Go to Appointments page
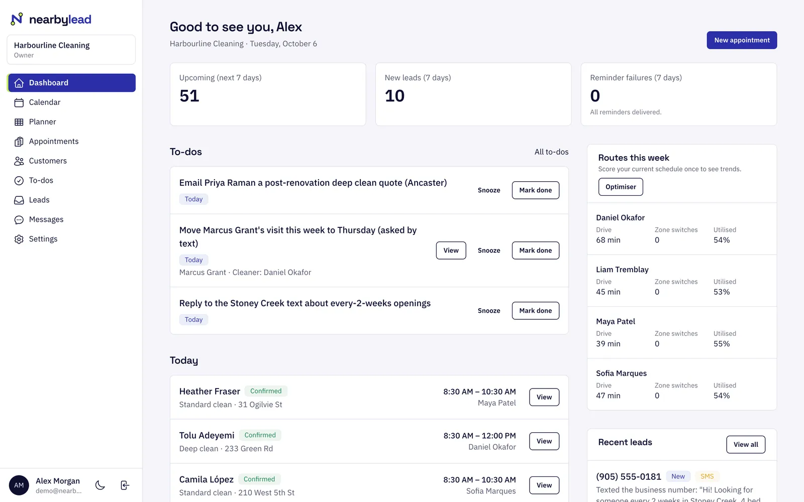The width and height of the screenshot is (804, 502). click(x=71, y=142)
